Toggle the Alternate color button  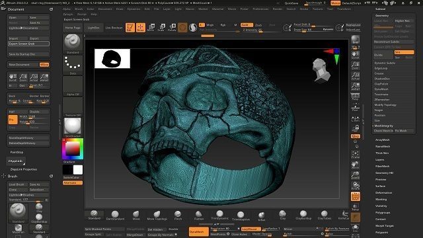coord(73,183)
